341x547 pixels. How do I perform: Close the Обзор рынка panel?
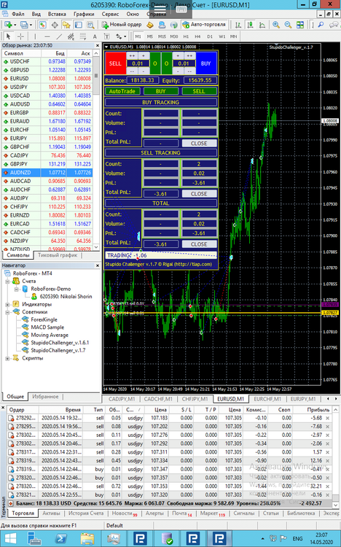[98, 46]
